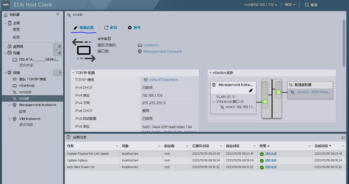Click More storage link in navigator
This screenshot has width=349, height=184.
click(27, 65)
